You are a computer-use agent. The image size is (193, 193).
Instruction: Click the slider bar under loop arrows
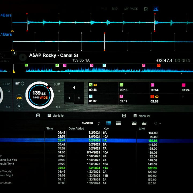coord(74,103)
